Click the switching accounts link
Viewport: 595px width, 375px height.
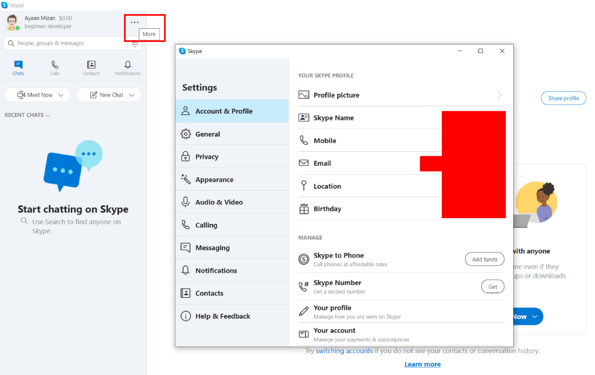344,351
